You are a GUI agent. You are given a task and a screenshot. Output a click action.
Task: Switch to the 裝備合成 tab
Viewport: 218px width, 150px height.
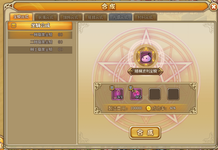(x=46, y=17)
